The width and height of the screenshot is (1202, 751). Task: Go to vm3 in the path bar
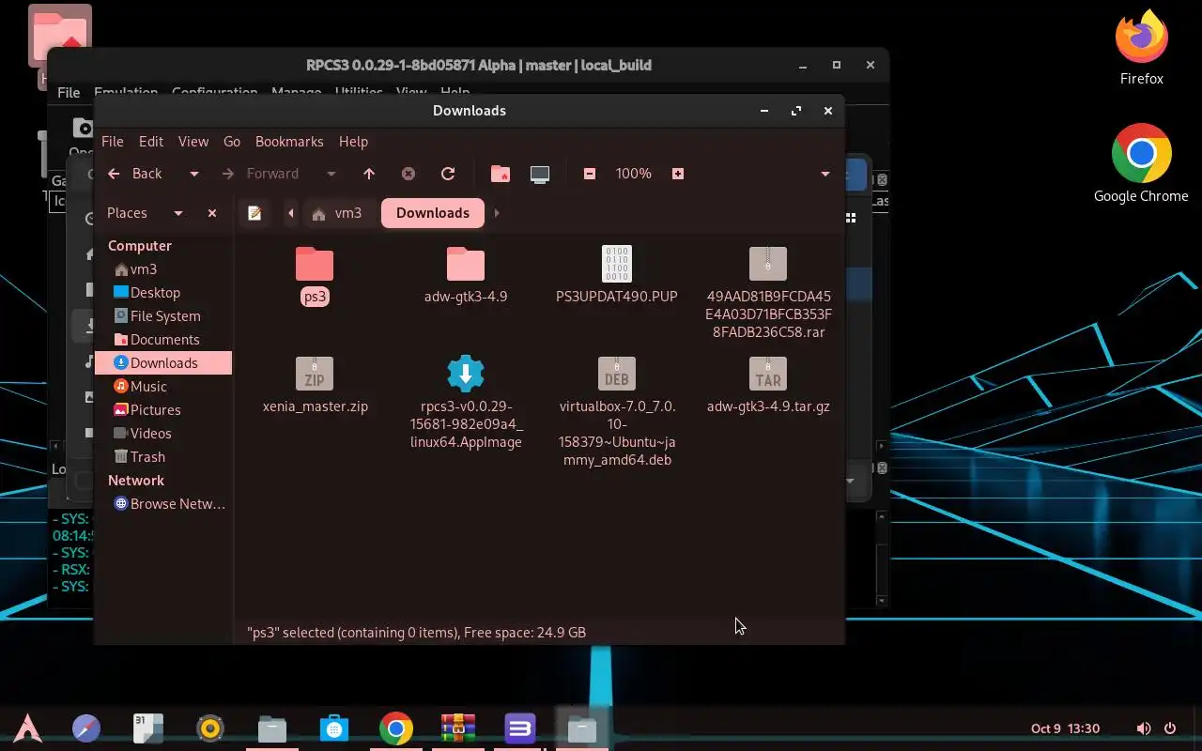click(337, 213)
